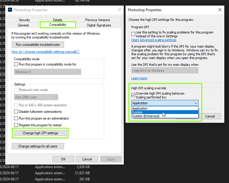
Task: Close the high DPI settings dialog
Action: click(220, 10)
